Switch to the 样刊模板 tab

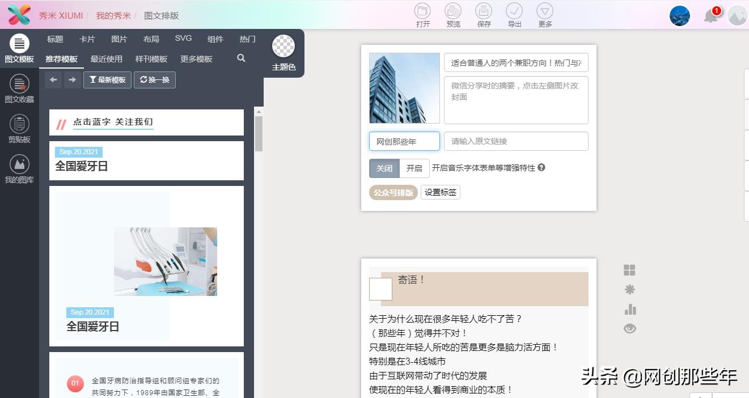coord(151,58)
